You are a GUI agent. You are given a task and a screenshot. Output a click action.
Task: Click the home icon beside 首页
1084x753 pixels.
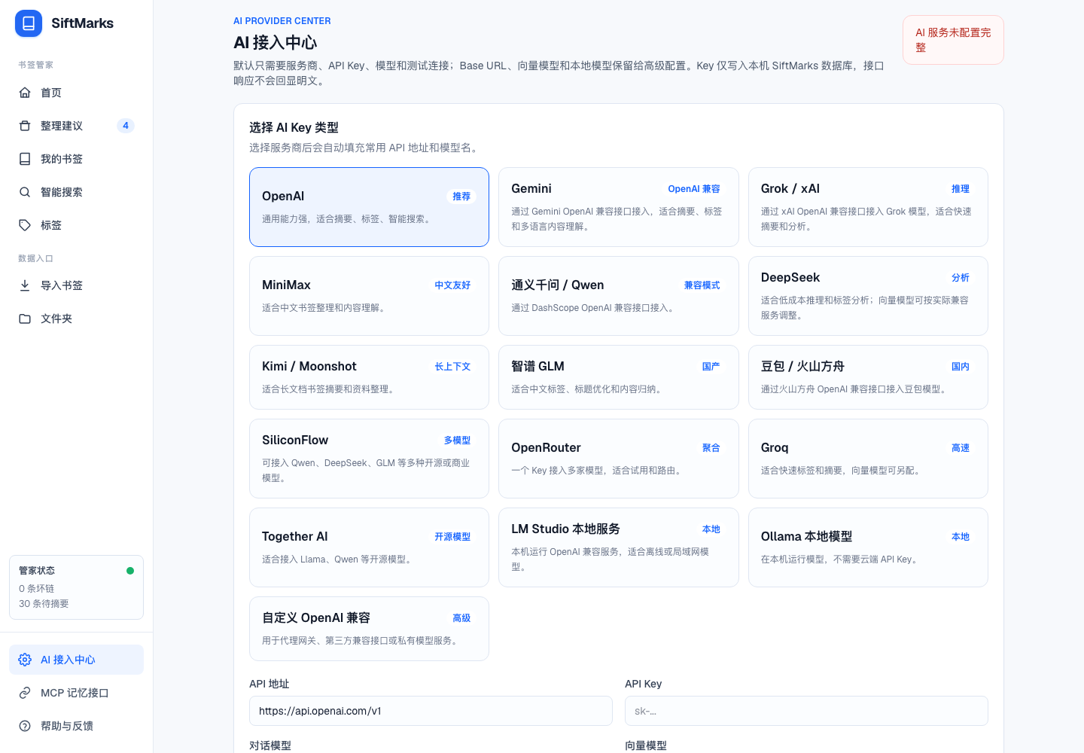(x=25, y=93)
